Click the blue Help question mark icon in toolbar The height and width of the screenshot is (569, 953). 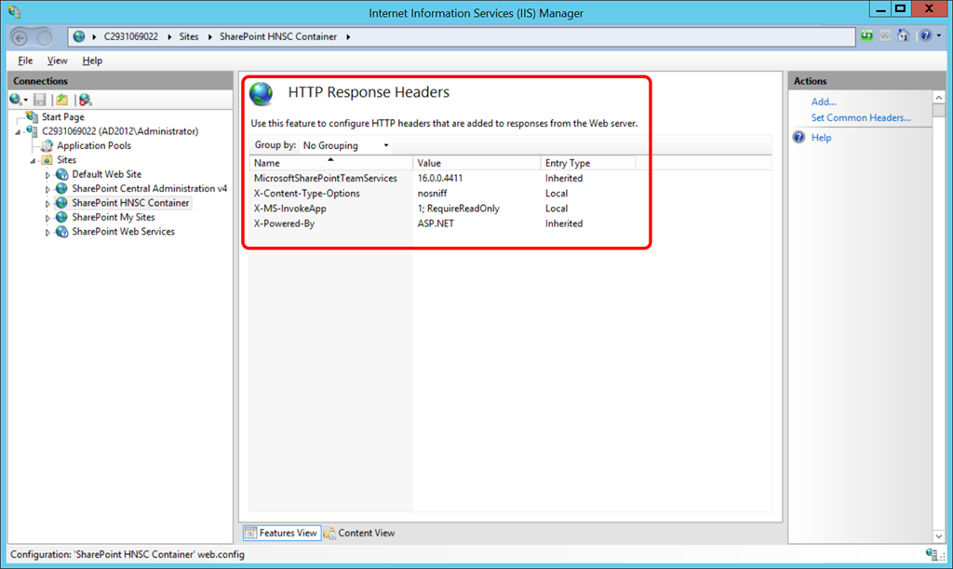pos(923,36)
